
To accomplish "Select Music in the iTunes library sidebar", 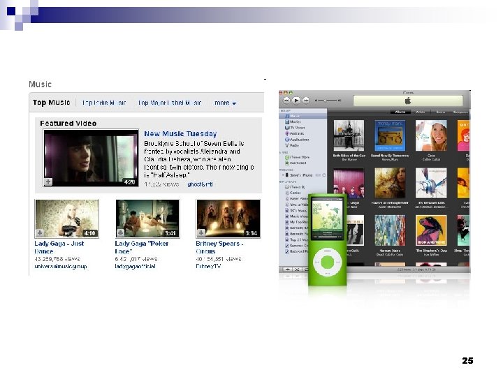I will pos(302,116).
